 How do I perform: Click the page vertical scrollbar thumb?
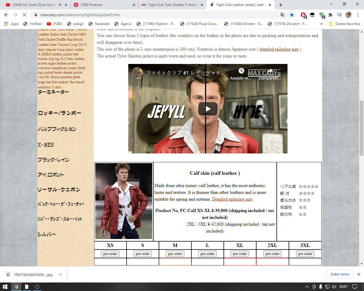coord(361,128)
